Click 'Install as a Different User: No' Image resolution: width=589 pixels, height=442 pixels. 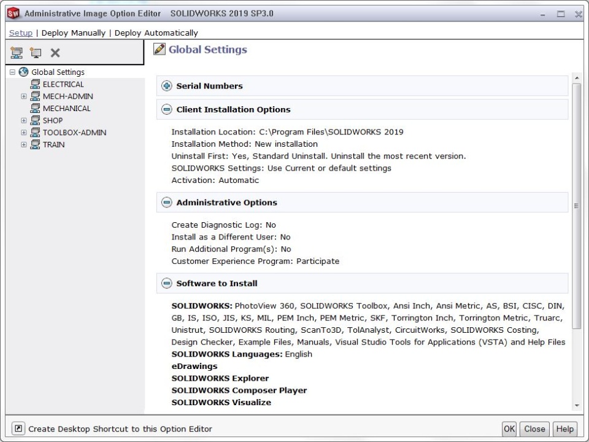(x=231, y=237)
